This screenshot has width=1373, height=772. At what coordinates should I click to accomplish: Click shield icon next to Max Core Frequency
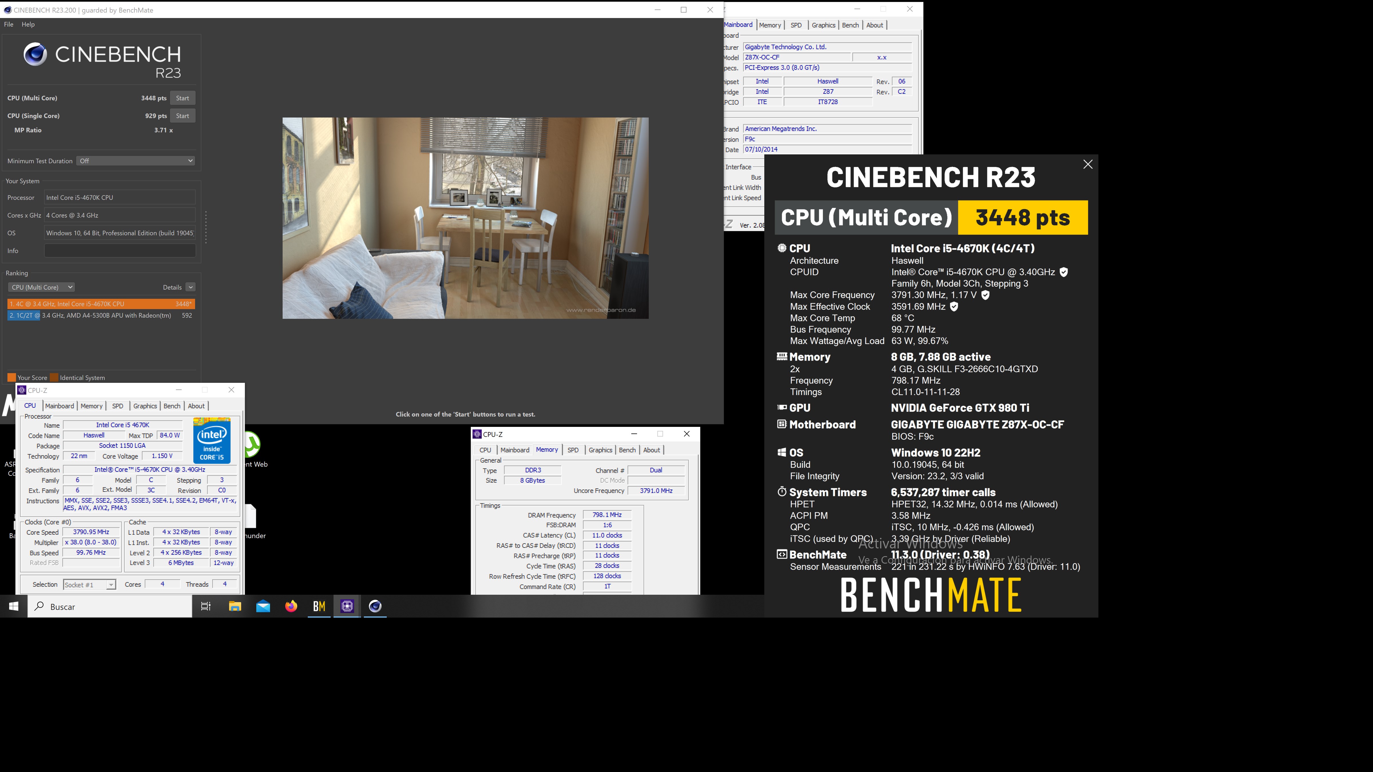tap(985, 295)
